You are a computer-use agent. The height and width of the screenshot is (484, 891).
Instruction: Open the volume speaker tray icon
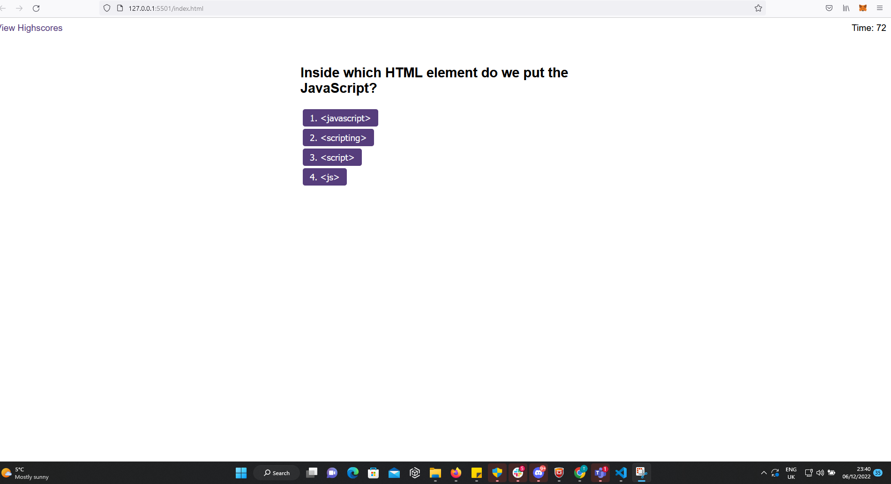point(820,473)
